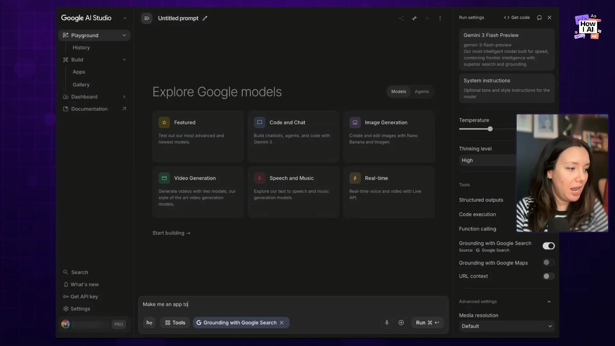Click the Google AI Studio logo
The width and height of the screenshot is (615, 346).
point(86,18)
